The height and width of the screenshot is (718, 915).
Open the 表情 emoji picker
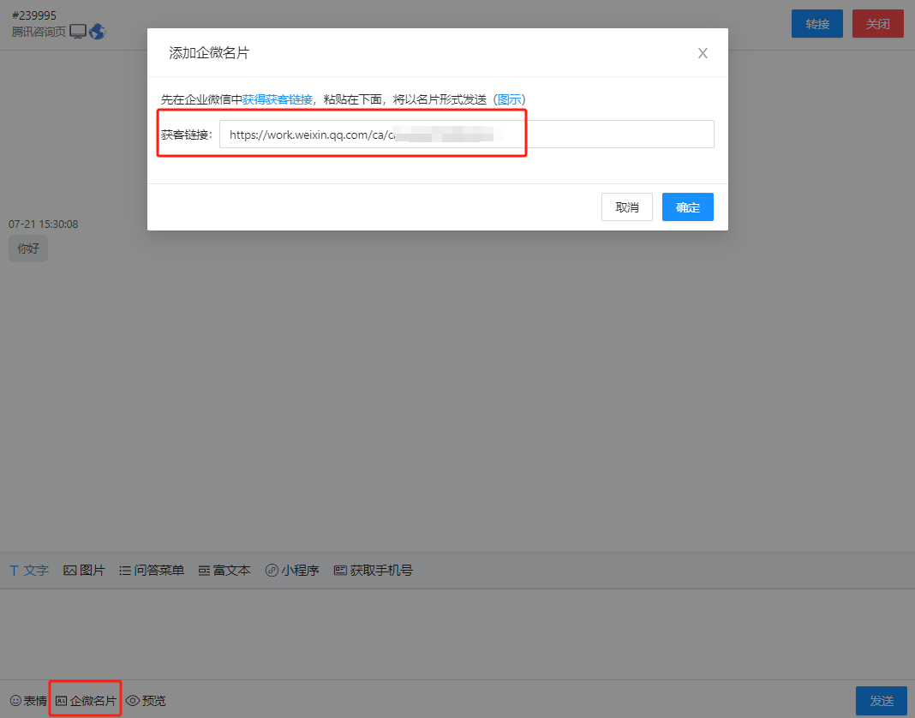click(28, 700)
